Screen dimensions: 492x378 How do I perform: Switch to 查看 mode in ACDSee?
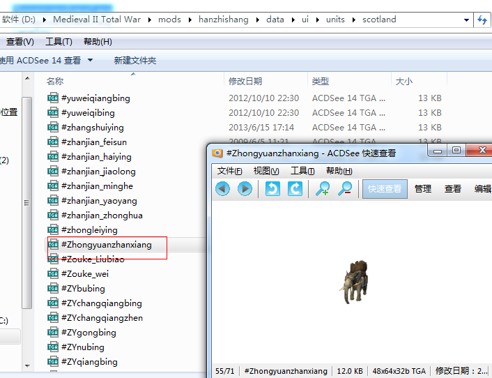tap(453, 189)
